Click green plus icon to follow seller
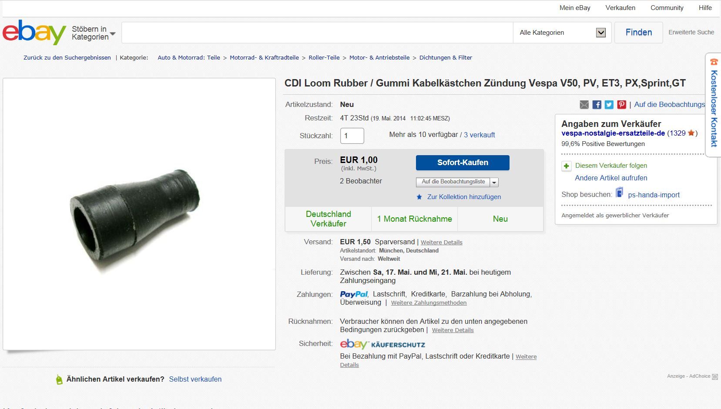Image resolution: width=721 pixels, height=409 pixels. coord(567,166)
